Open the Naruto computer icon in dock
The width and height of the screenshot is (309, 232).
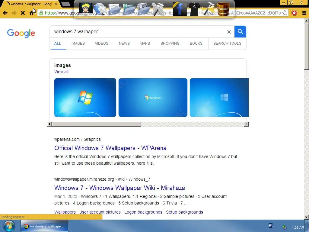86,8
